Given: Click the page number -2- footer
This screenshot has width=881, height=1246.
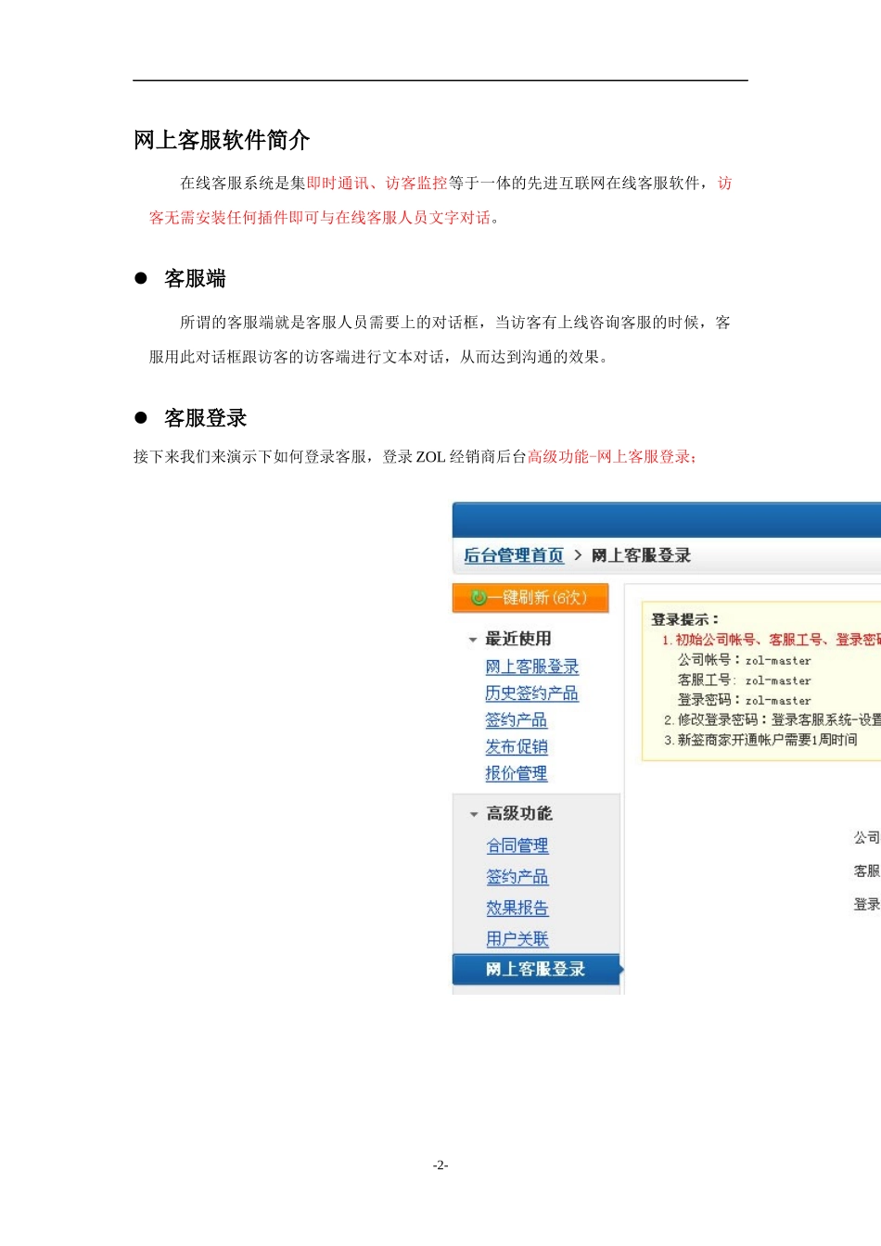Looking at the screenshot, I should tap(440, 1165).
